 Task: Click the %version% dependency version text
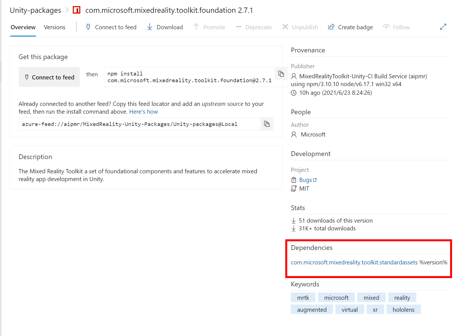[433, 262]
